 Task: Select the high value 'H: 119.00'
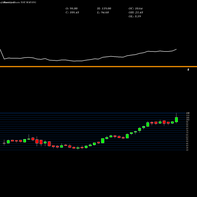coord(104,9)
